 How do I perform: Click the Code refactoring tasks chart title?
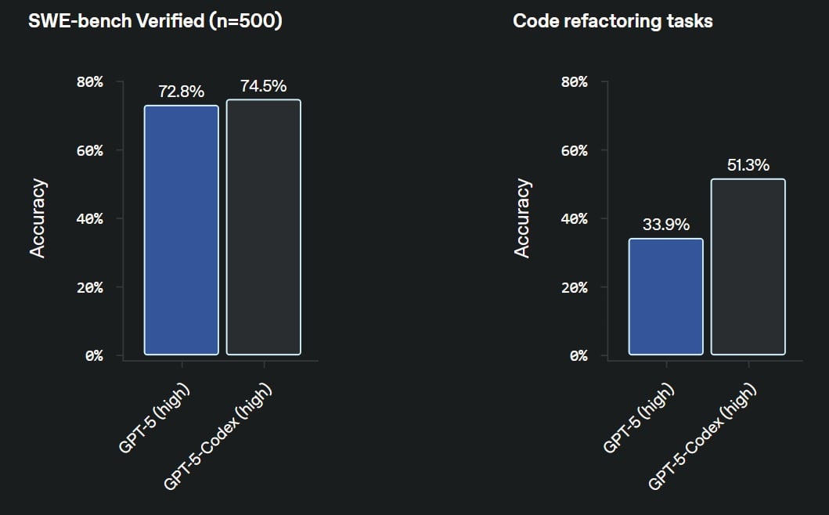613,21
